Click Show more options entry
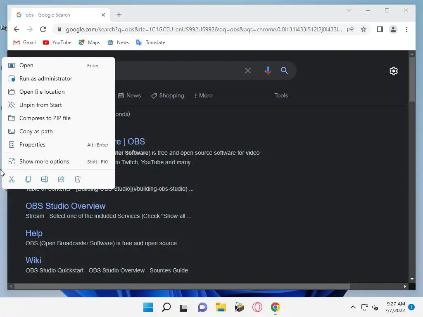The height and width of the screenshot is (317, 423). click(x=58, y=162)
